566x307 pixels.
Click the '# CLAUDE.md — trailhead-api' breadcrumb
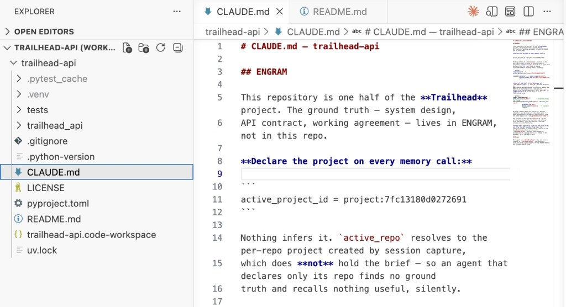click(x=429, y=31)
